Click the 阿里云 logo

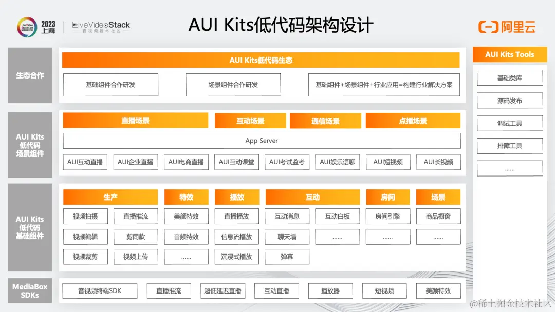tap(507, 27)
